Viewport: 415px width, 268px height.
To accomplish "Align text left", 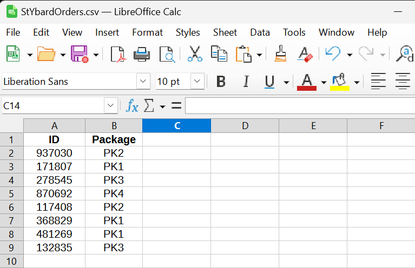I will point(378,81).
